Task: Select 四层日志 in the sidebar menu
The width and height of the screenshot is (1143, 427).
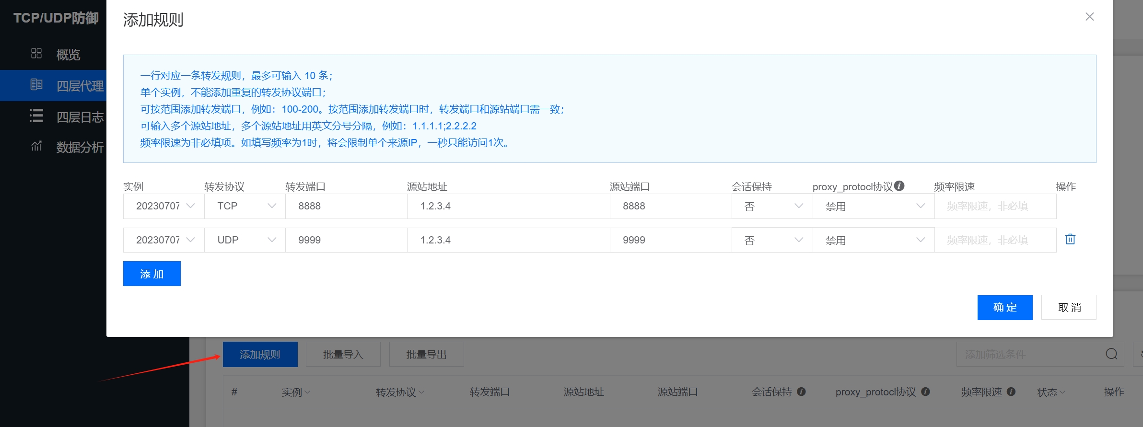Action: point(80,117)
